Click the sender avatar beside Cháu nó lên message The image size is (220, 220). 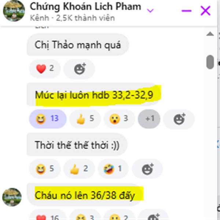pyautogui.click(x=12, y=197)
